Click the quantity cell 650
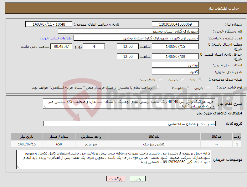This screenshot has height=187, width=247. 59,144
